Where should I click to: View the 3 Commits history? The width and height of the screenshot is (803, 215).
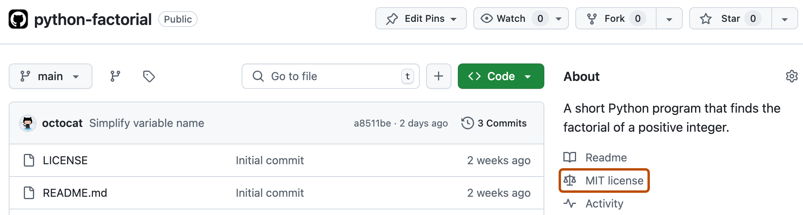[501, 123]
